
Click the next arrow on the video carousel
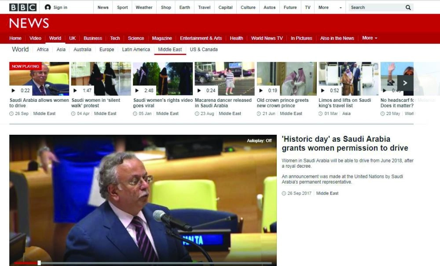404,82
